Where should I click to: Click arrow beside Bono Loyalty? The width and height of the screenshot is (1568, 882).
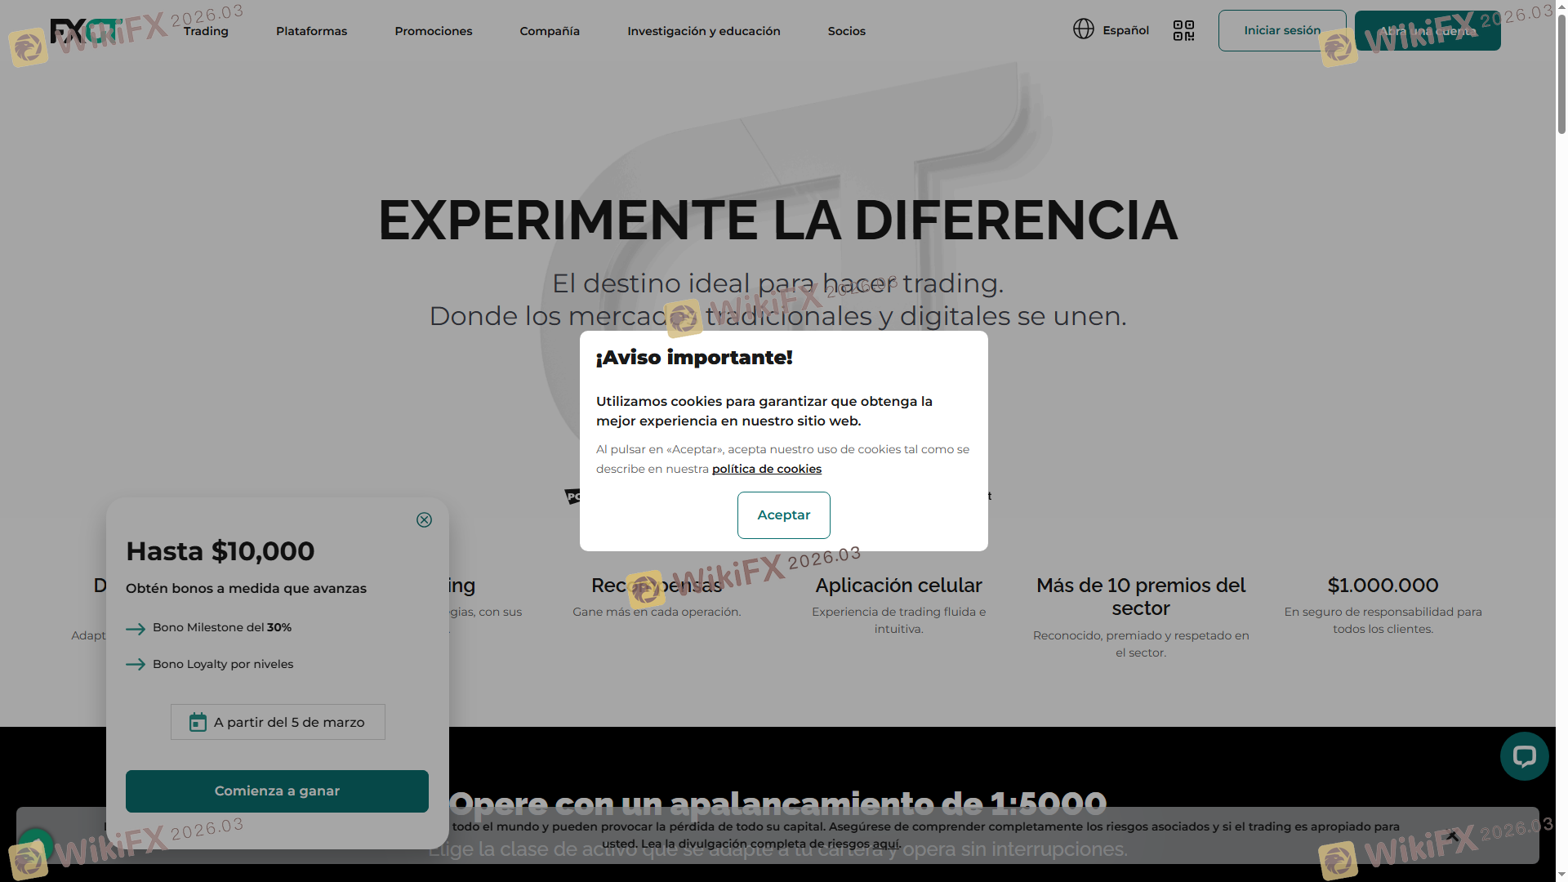(136, 665)
